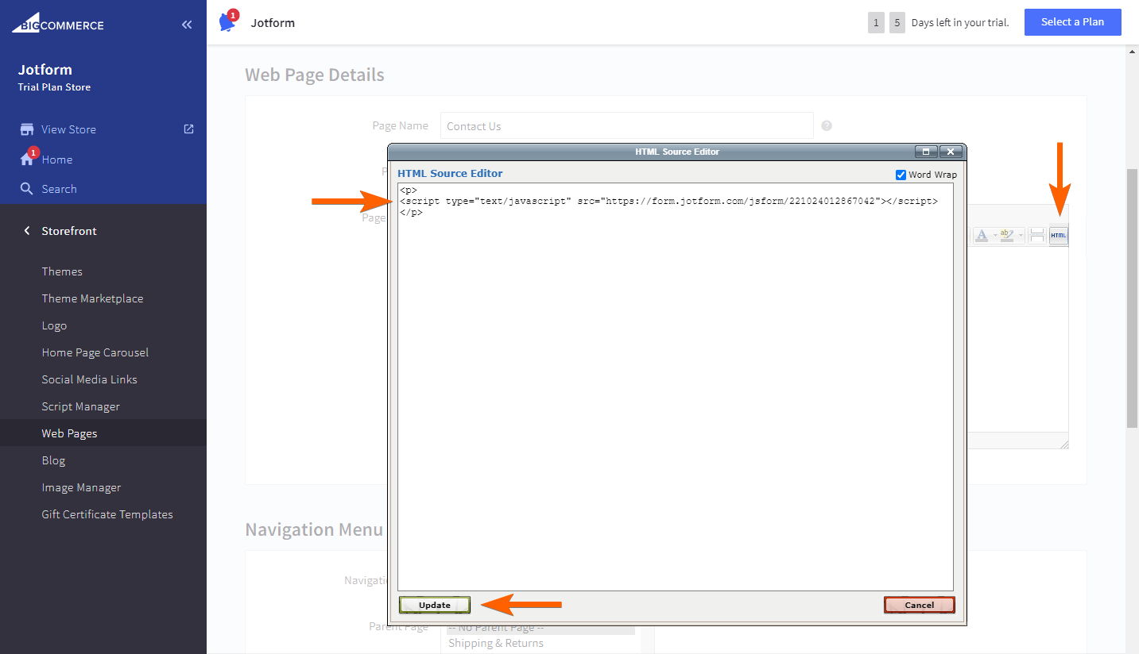The height and width of the screenshot is (654, 1139).
Task: Open the Themes menu item
Action: point(62,271)
